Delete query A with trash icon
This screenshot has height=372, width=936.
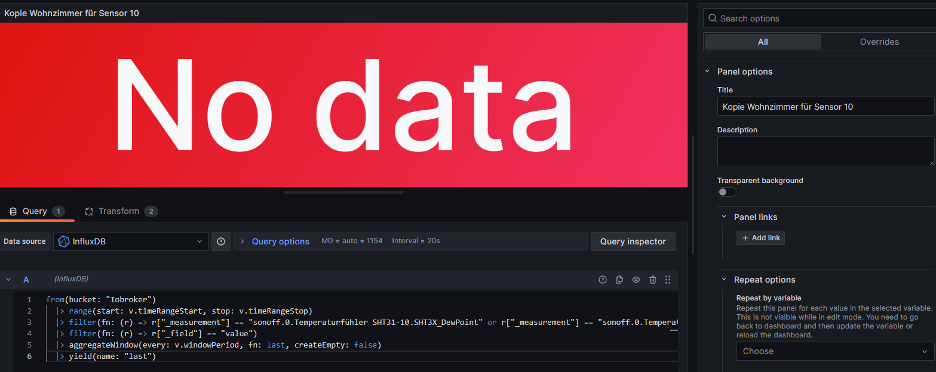[x=653, y=280]
